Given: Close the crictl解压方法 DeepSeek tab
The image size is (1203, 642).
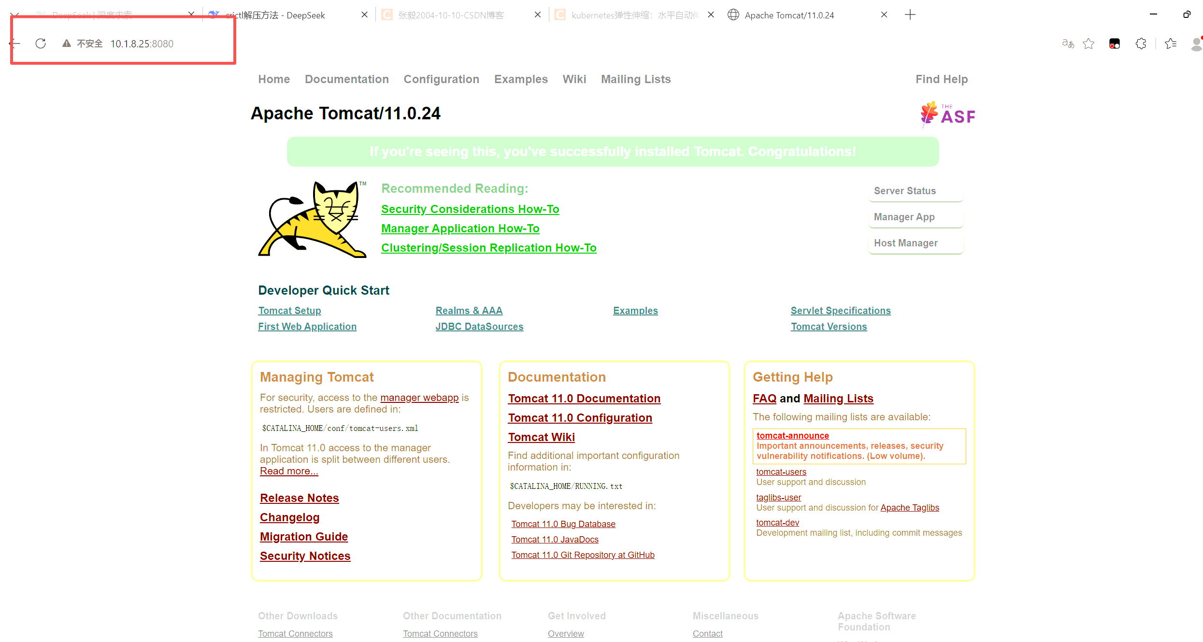Looking at the screenshot, I should (x=365, y=15).
